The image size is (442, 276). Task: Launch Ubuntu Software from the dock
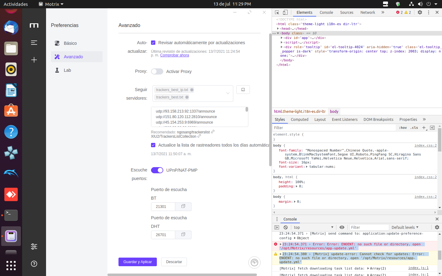(x=11, y=111)
